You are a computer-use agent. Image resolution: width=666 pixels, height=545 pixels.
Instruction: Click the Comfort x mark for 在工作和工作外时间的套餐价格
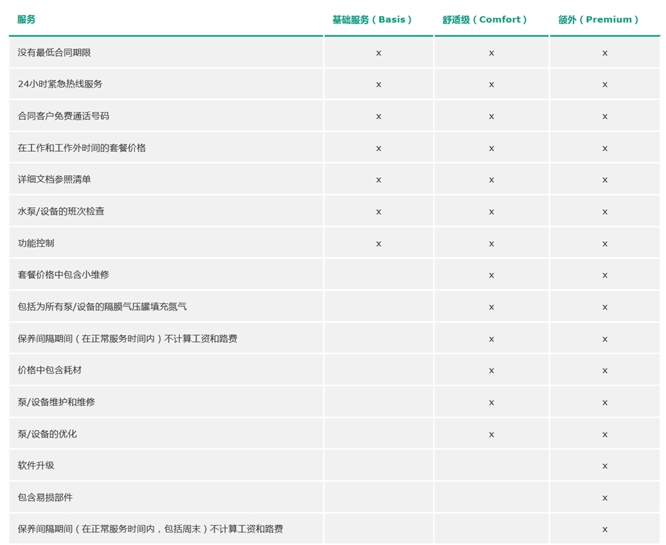tap(492, 149)
